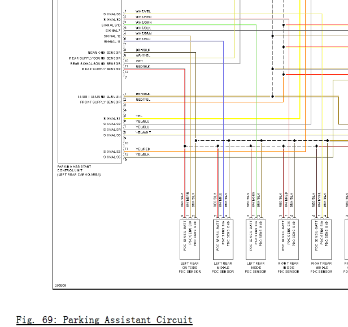Click the 'YEL/WHT' wire color label

143,132
